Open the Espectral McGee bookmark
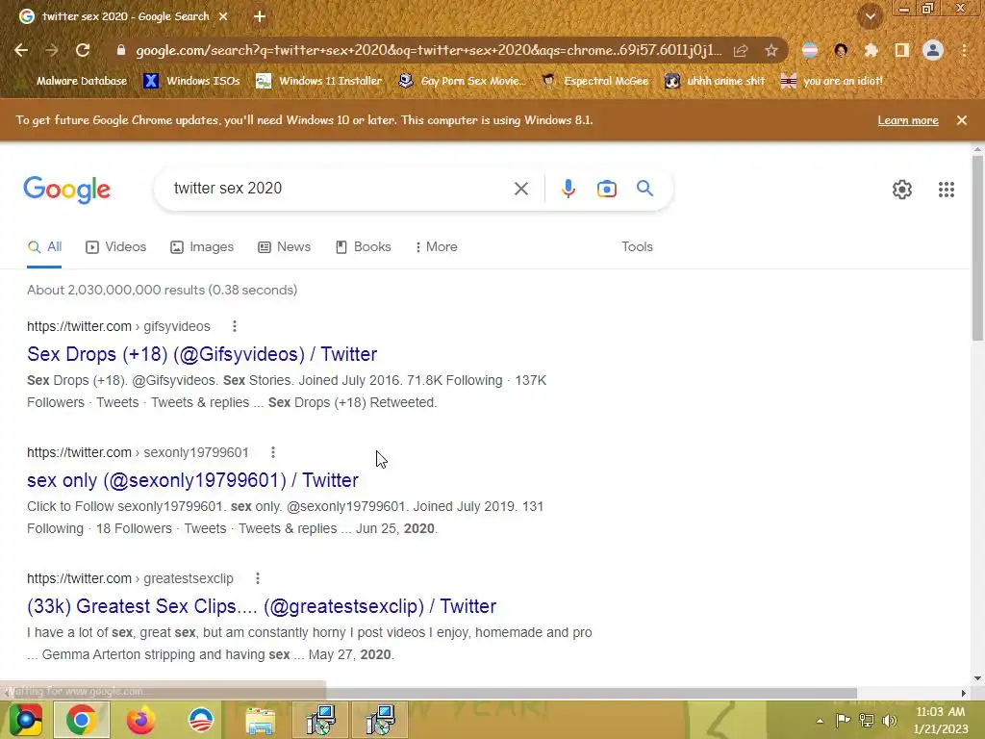985x739 pixels. coord(594,81)
